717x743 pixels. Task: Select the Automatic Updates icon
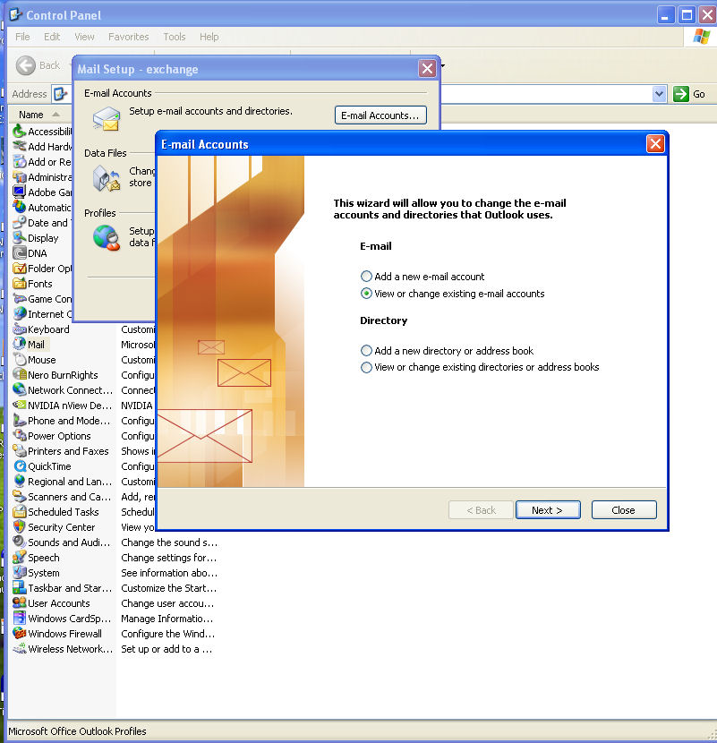(20, 207)
